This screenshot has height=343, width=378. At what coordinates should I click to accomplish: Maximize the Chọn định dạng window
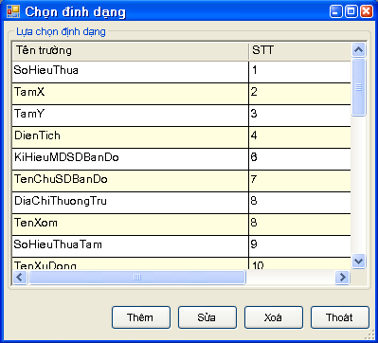point(351,11)
